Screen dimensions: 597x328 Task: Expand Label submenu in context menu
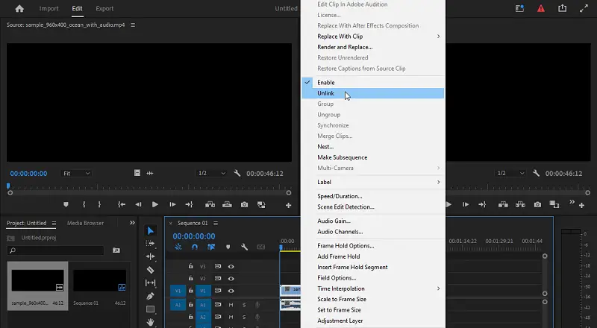[372, 182]
